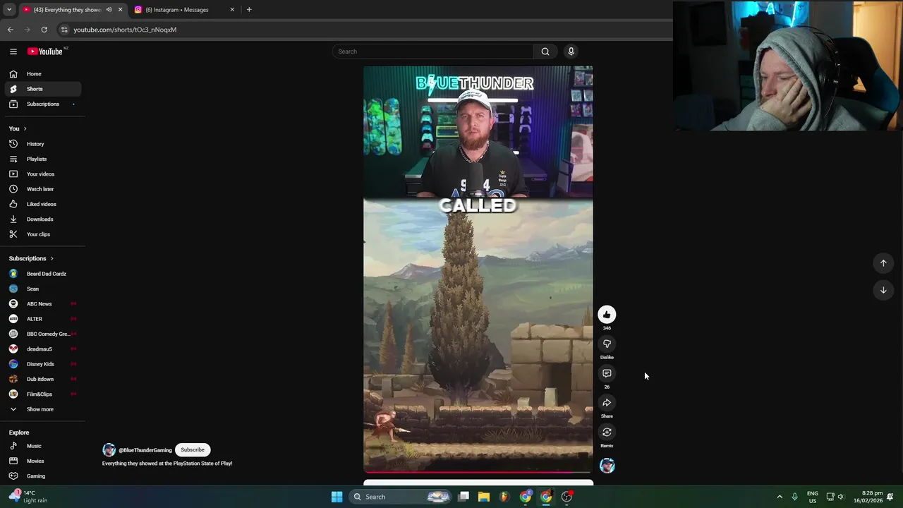Open the ALTER channel subscription
The height and width of the screenshot is (508, 903).
coord(42,319)
